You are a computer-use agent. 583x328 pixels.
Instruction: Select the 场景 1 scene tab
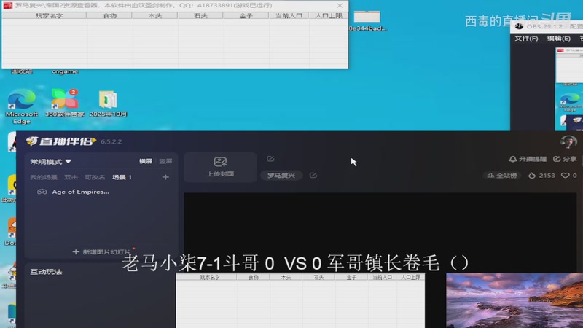122,177
